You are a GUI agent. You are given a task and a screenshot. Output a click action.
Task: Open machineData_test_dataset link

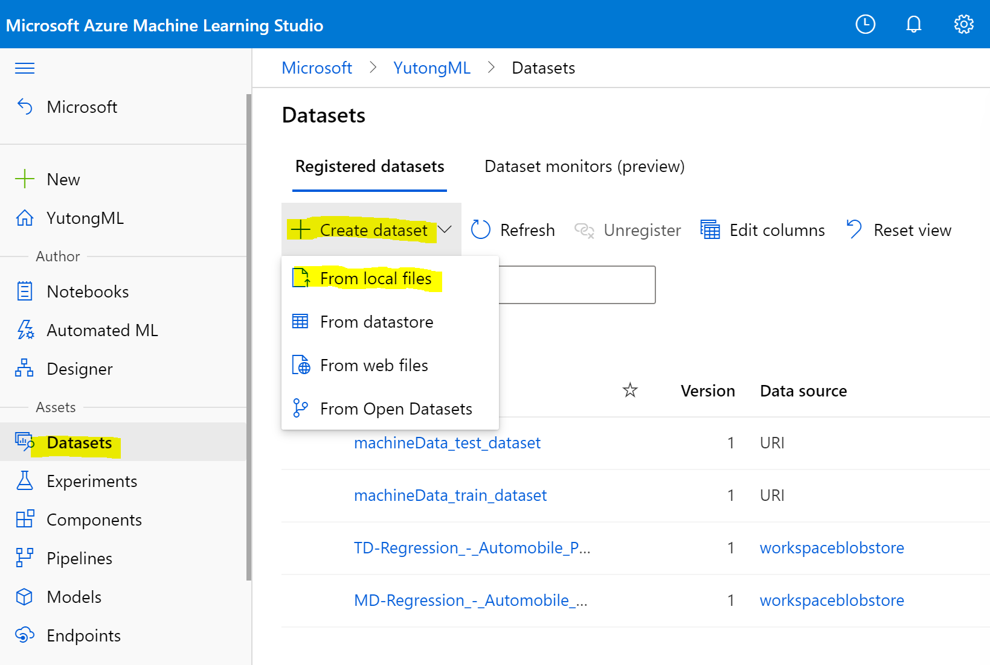pos(447,443)
